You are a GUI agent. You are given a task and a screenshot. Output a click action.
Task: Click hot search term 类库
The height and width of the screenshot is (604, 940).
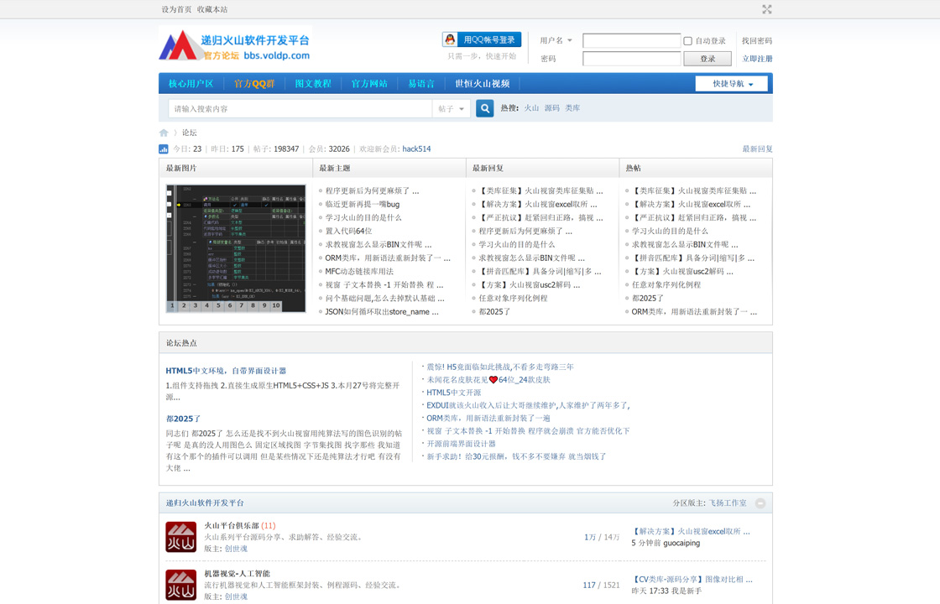(x=572, y=108)
